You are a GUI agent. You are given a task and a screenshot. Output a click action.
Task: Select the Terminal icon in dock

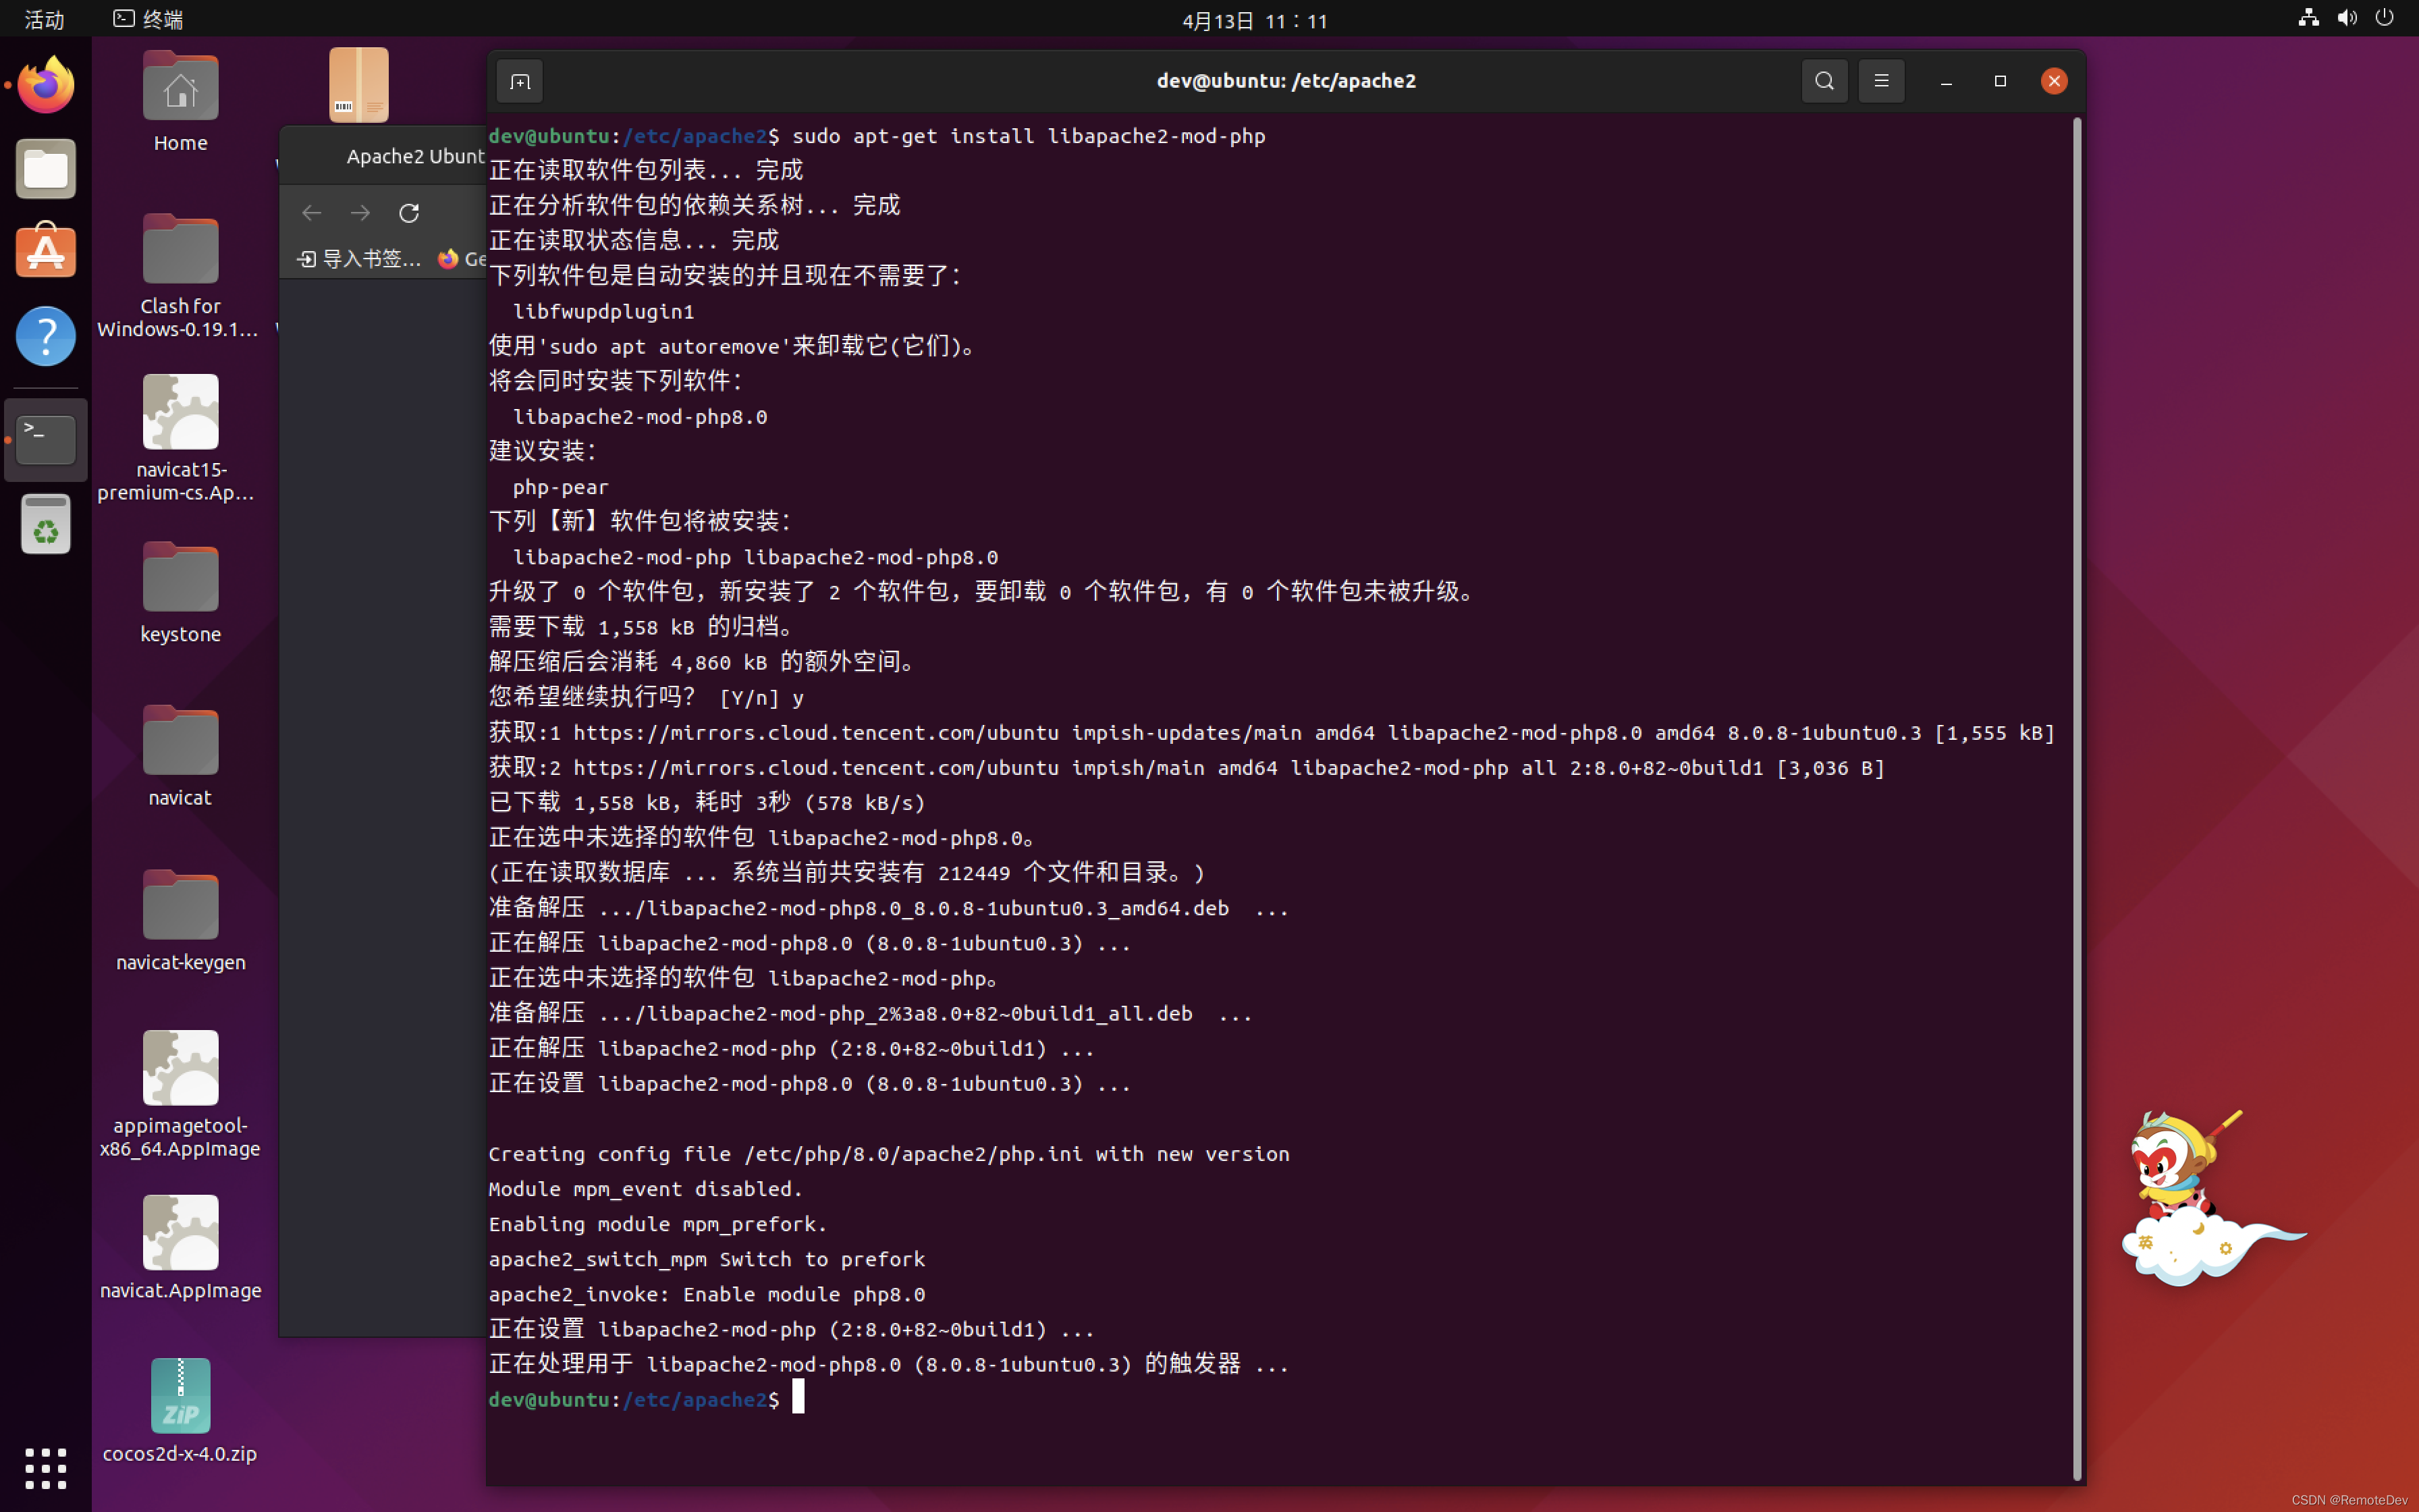[x=46, y=440]
